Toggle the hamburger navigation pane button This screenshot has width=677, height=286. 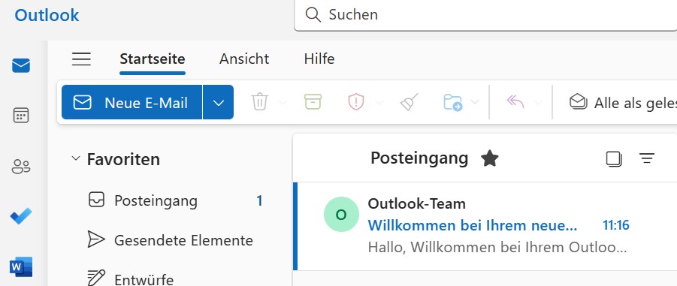(x=81, y=59)
